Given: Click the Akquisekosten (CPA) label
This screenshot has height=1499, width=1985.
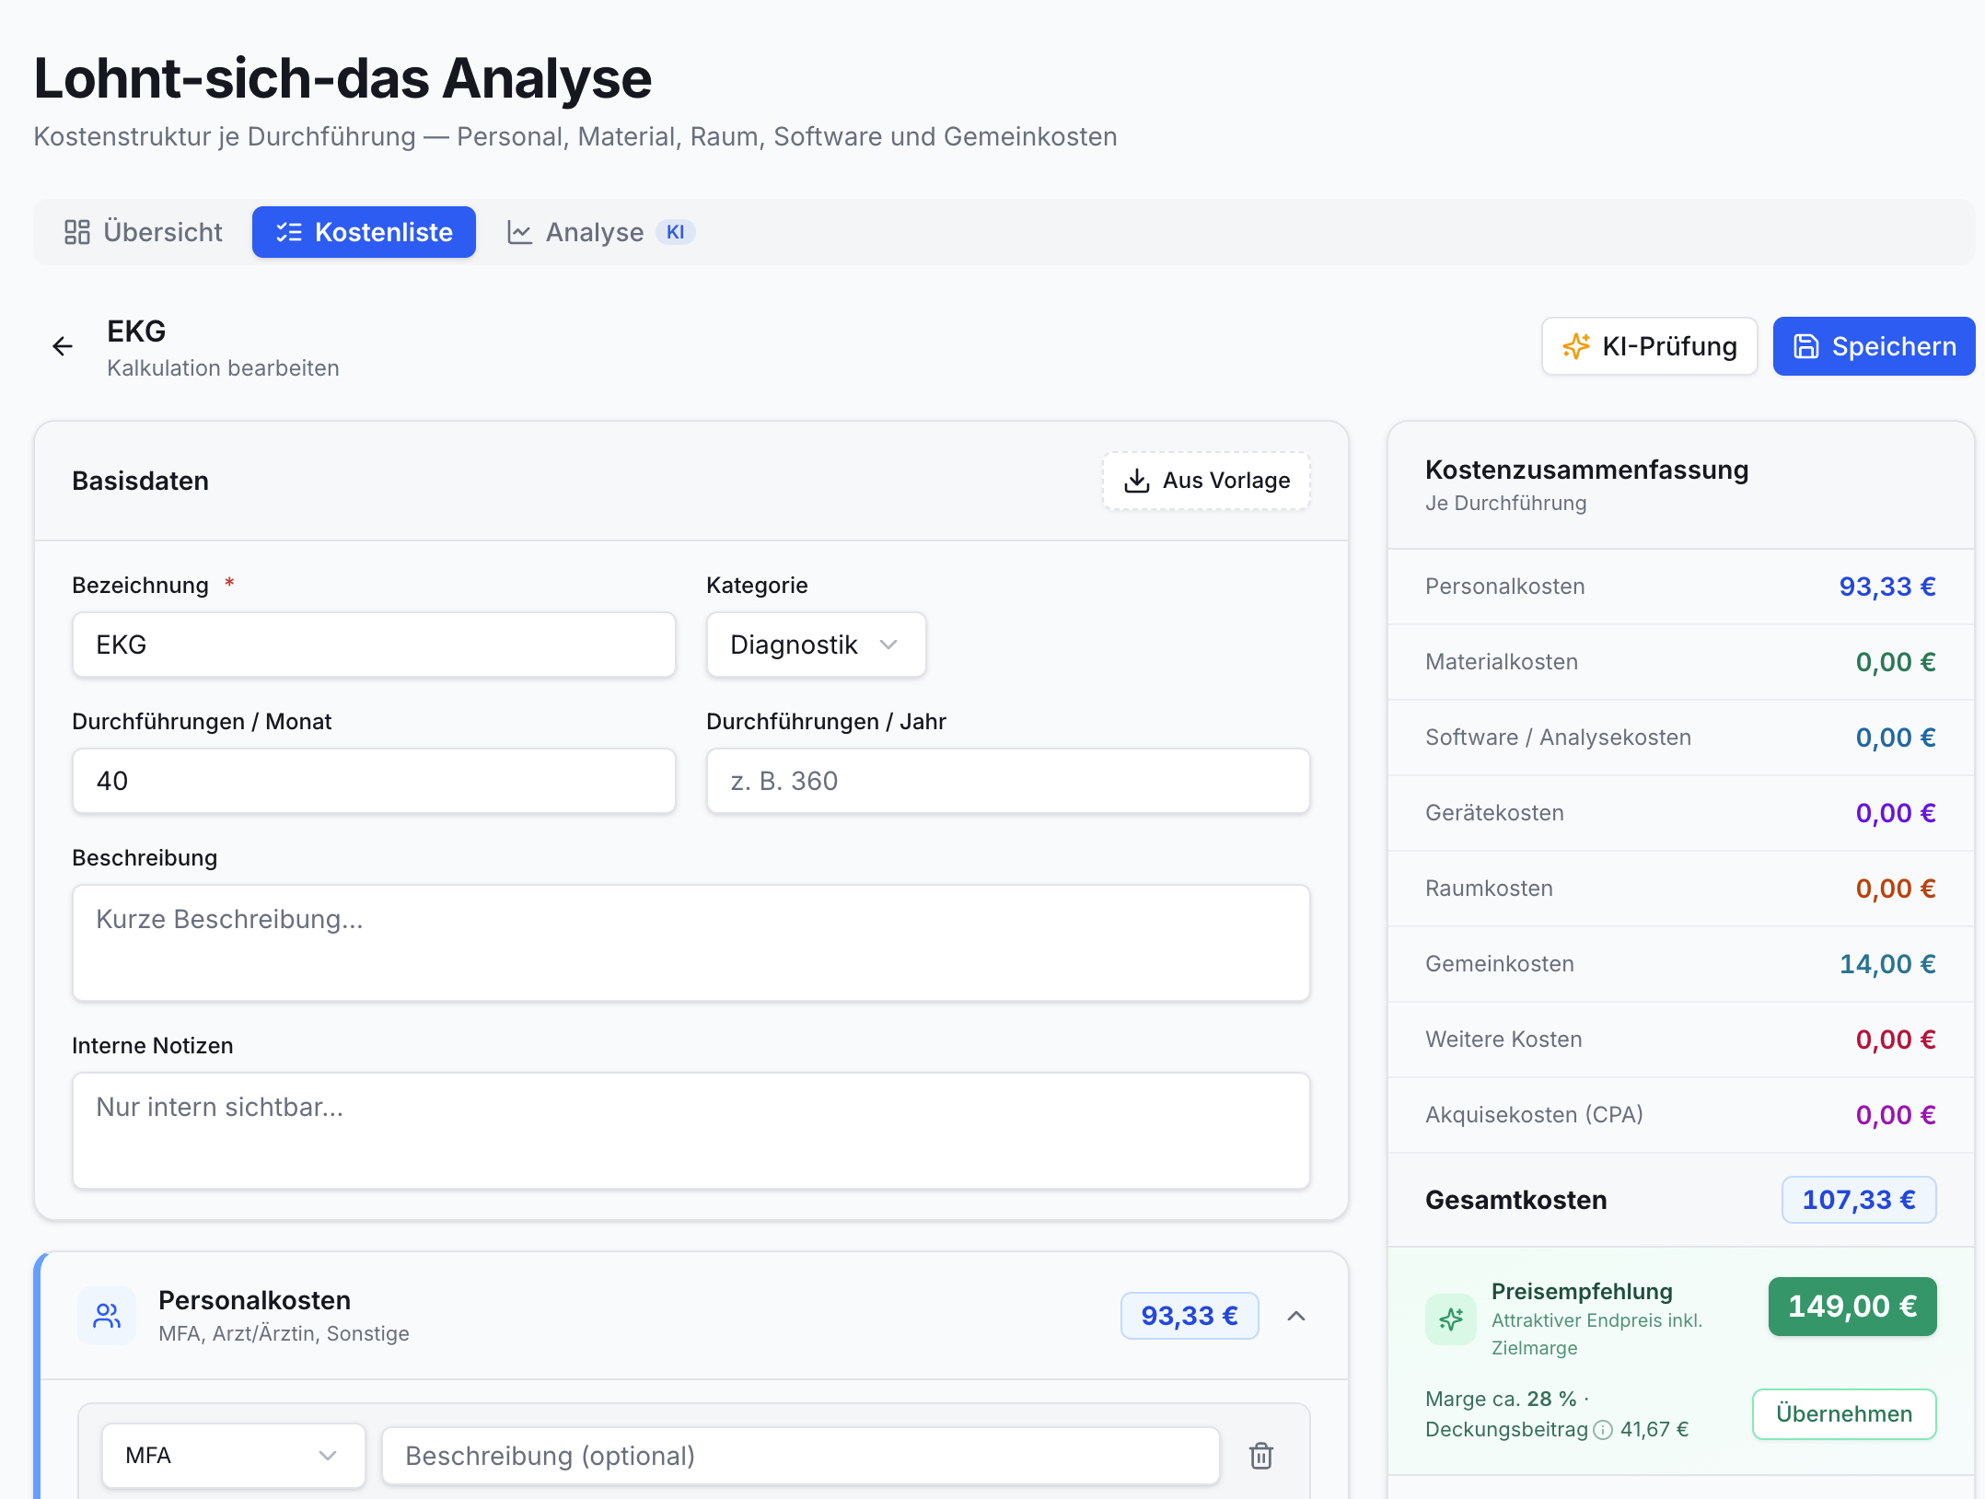Looking at the screenshot, I should click(1534, 1115).
